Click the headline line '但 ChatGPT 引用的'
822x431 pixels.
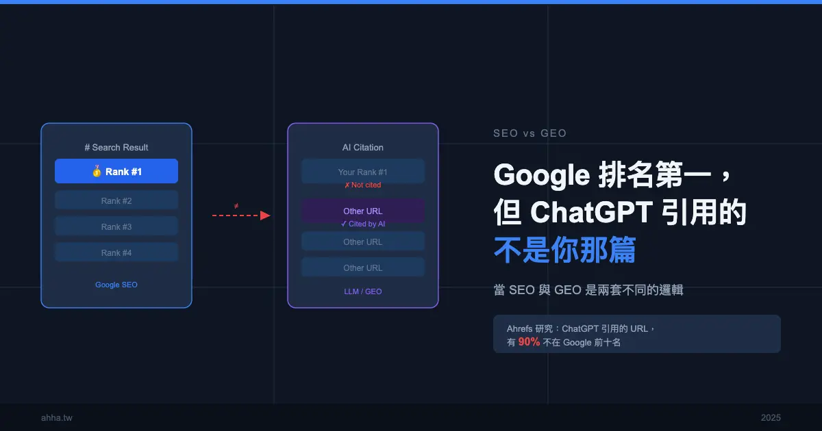[x=620, y=213]
